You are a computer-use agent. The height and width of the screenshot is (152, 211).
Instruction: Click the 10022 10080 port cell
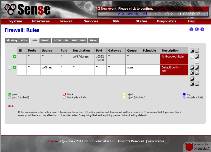click(100, 59)
